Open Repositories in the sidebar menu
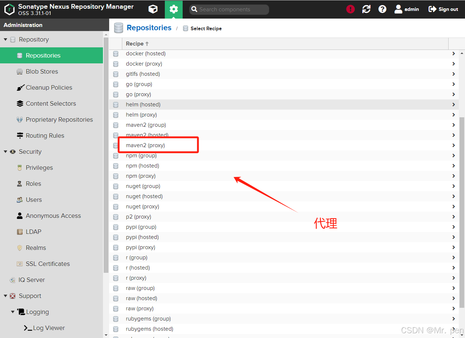 click(x=52, y=55)
